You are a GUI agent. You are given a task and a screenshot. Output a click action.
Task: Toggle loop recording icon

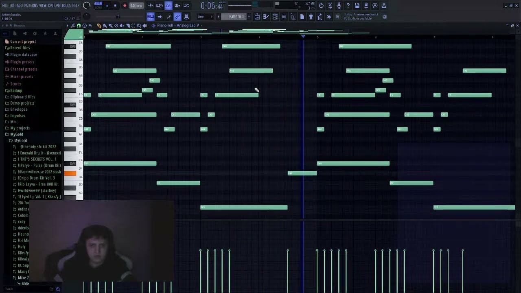186,6
